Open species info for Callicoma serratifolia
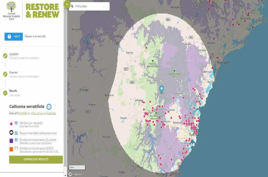The height and width of the screenshot is (177, 268). point(49,107)
